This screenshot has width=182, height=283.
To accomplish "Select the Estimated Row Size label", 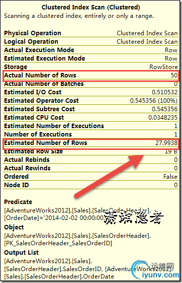I will click(x=33, y=151).
